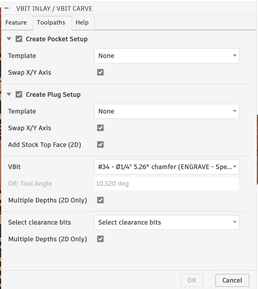Screen dimensions: 258x289
Task: Disable Add Stock Top Face (2D)
Action: 100,144
